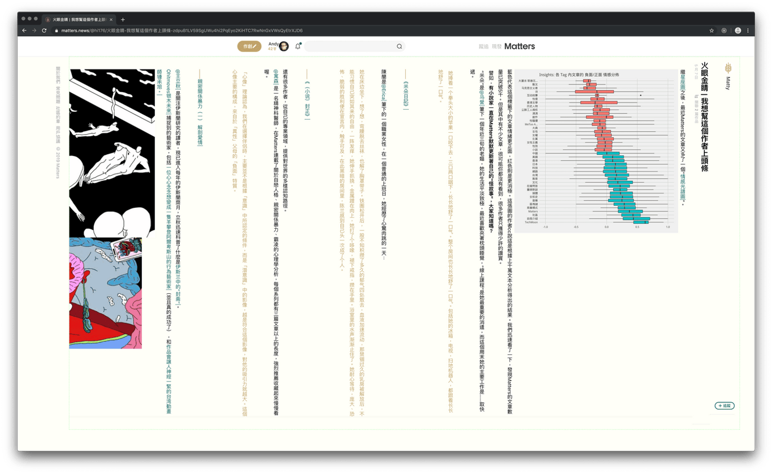This screenshot has width=772, height=474.
Task: Click the article title 火眼金睛
Action: [x=705, y=117]
